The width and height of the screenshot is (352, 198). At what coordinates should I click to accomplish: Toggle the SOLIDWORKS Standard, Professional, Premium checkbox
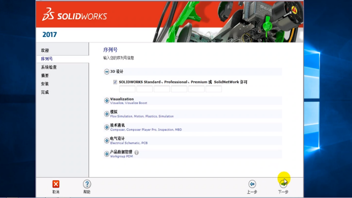pyautogui.click(x=115, y=82)
